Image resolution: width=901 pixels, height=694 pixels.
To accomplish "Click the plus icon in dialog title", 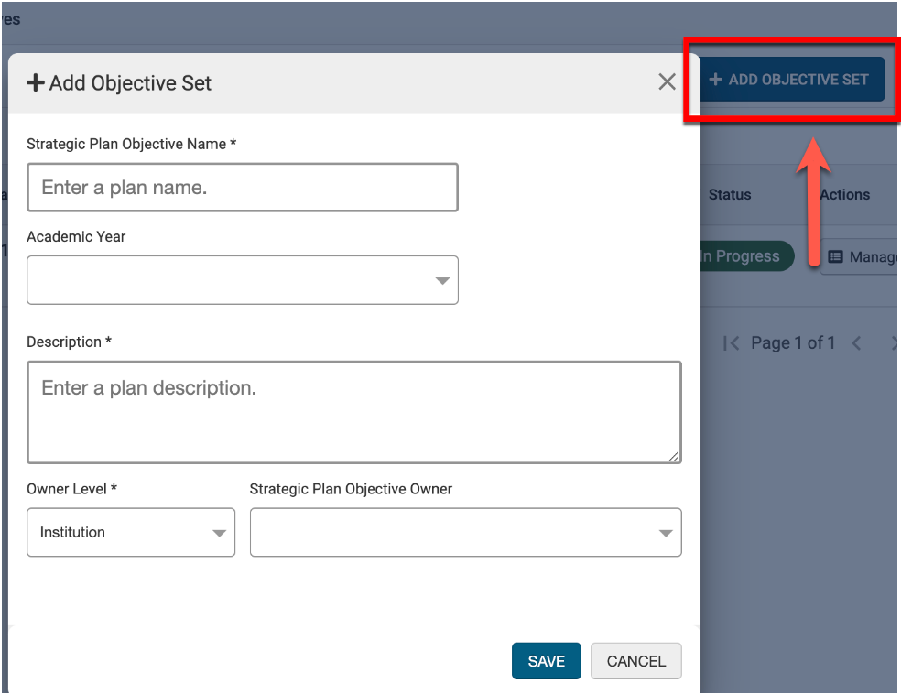I will pos(36,83).
